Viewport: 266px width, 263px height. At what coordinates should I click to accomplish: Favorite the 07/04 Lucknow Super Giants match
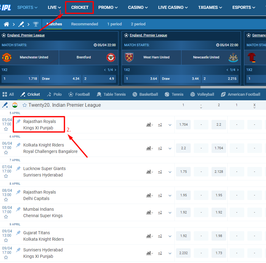[x=6, y=176]
